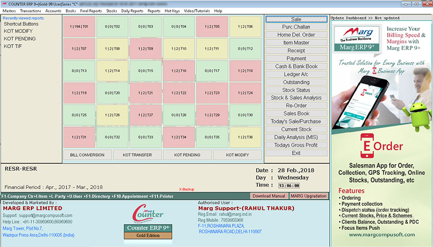Select table T02 tile
Image resolution: width=433 pixels, height=247 pixels.
(x=112, y=27)
